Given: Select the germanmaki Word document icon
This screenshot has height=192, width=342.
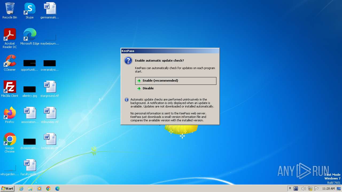Looking at the screenshot, I should coord(50,11).
